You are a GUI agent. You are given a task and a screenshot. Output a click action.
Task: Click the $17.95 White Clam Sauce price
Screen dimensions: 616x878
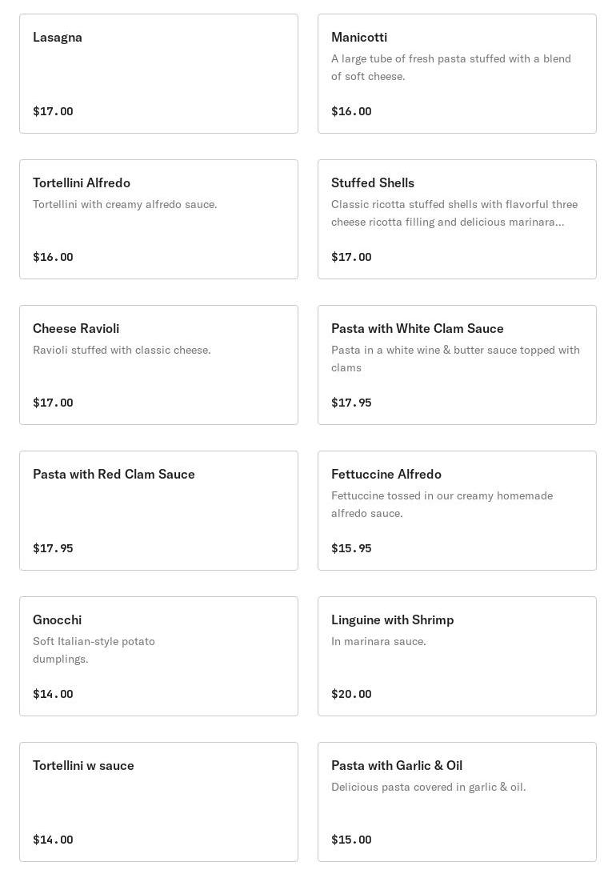click(351, 403)
